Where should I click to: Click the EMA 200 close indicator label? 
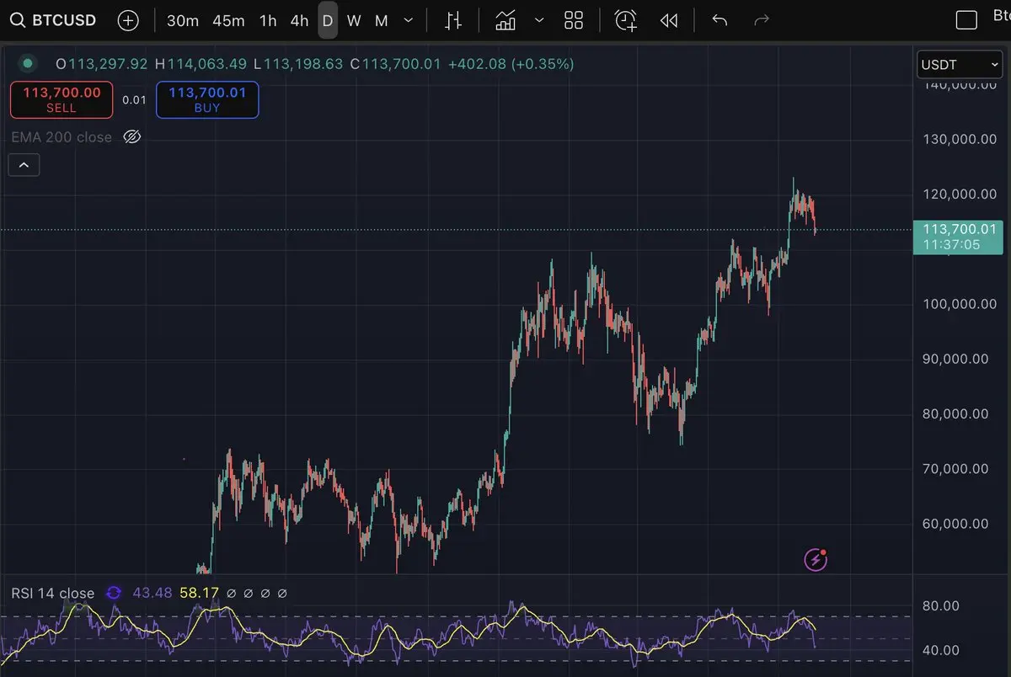point(62,136)
